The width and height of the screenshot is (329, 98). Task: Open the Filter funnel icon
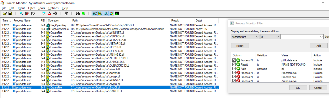44,13
